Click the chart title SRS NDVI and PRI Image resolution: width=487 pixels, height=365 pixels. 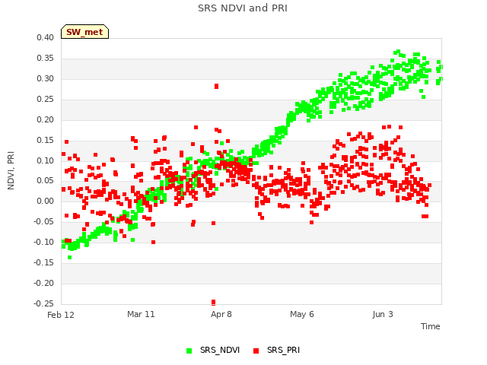[x=243, y=8]
